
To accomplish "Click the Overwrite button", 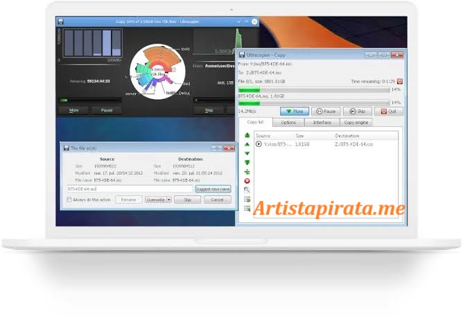I will [155, 200].
